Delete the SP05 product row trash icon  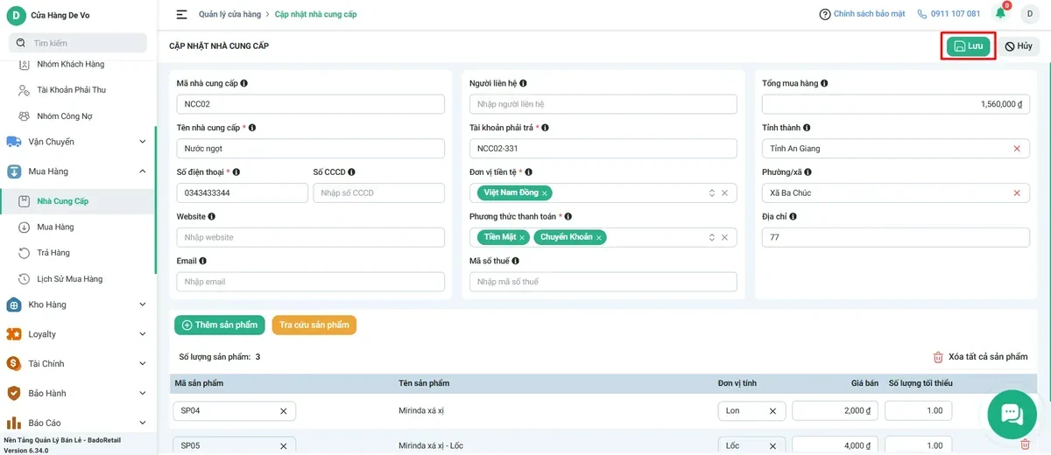click(1026, 444)
